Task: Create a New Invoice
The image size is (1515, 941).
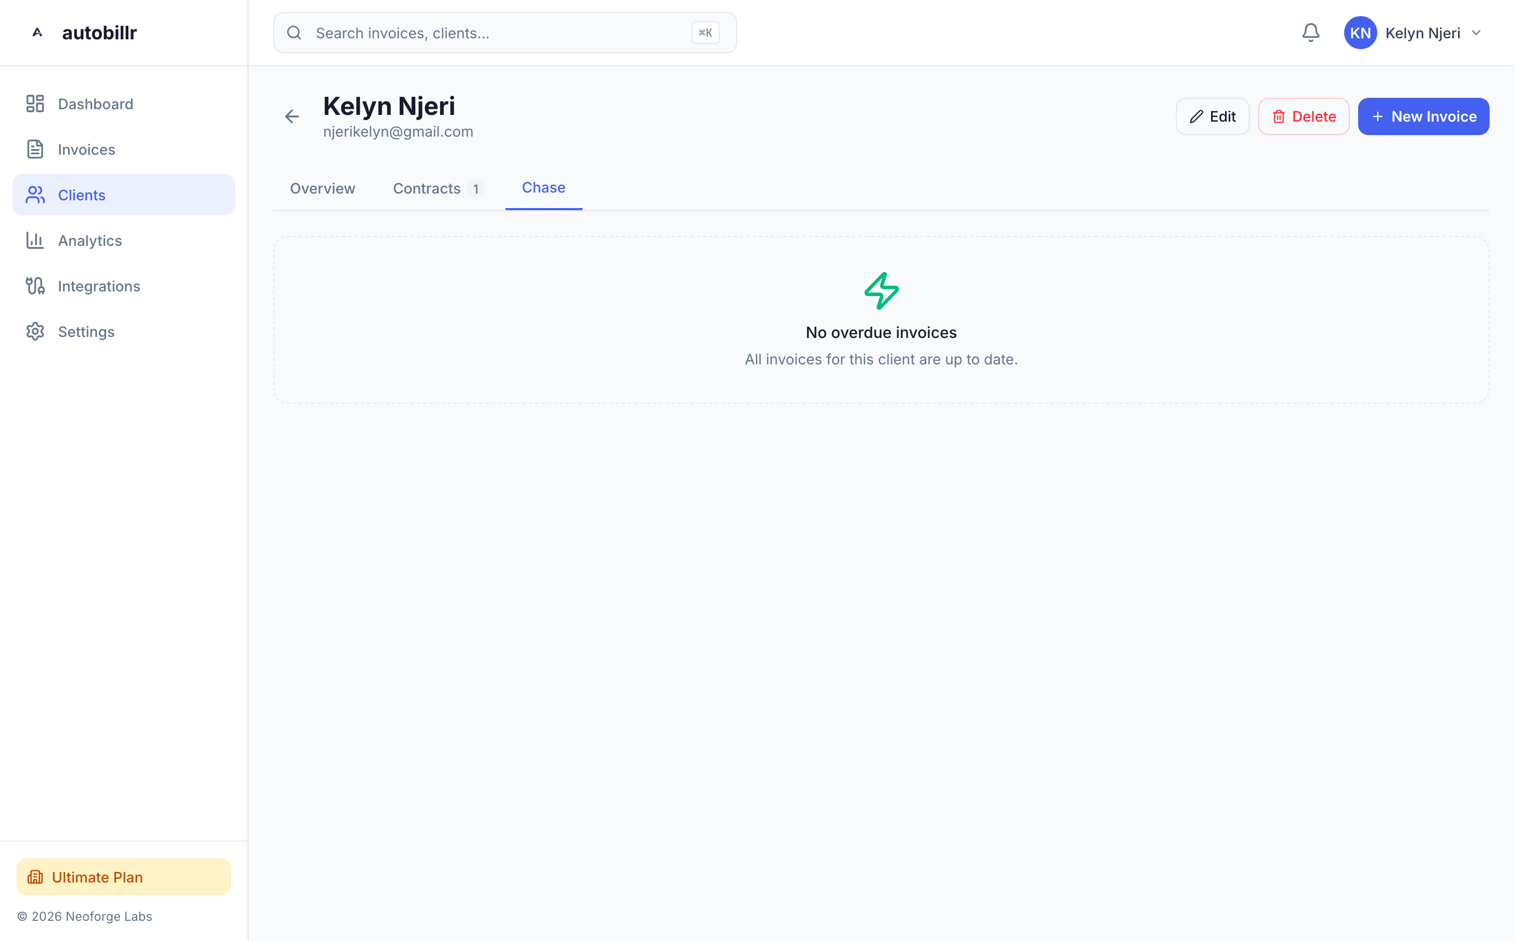Action: (1423, 116)
